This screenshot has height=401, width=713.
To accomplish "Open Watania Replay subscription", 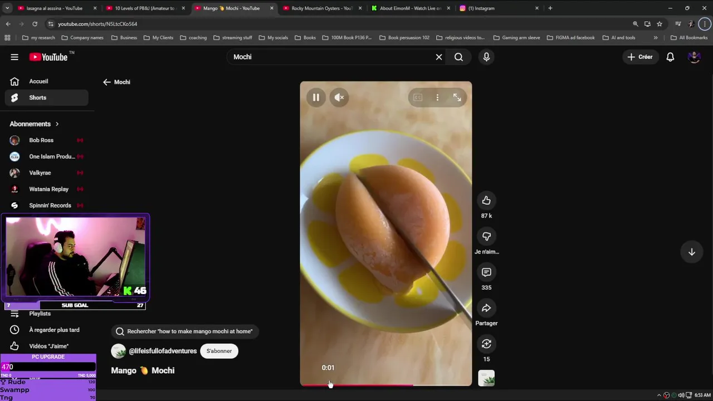I will tap(47, 189).
